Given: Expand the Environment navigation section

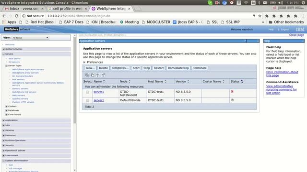Looking at the screenshot, I should tap(3, 155).
